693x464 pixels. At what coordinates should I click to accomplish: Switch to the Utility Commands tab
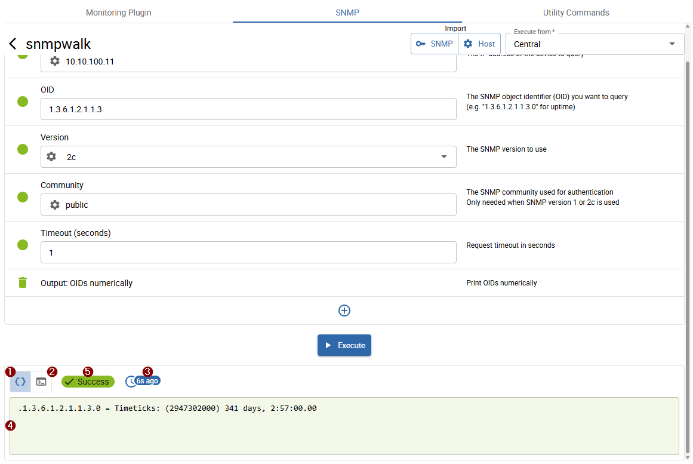coord(575,13)
